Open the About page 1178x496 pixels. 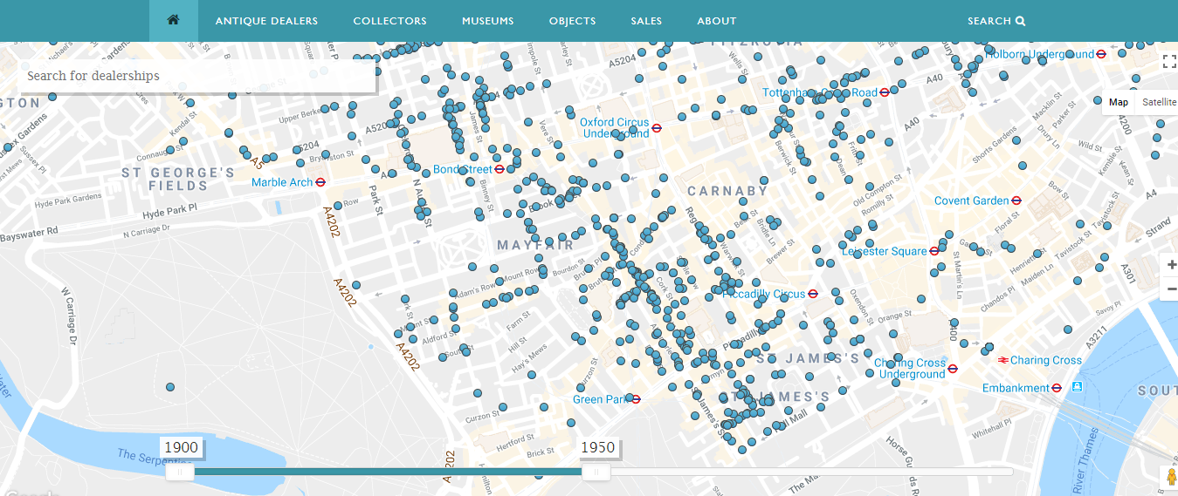716,21
